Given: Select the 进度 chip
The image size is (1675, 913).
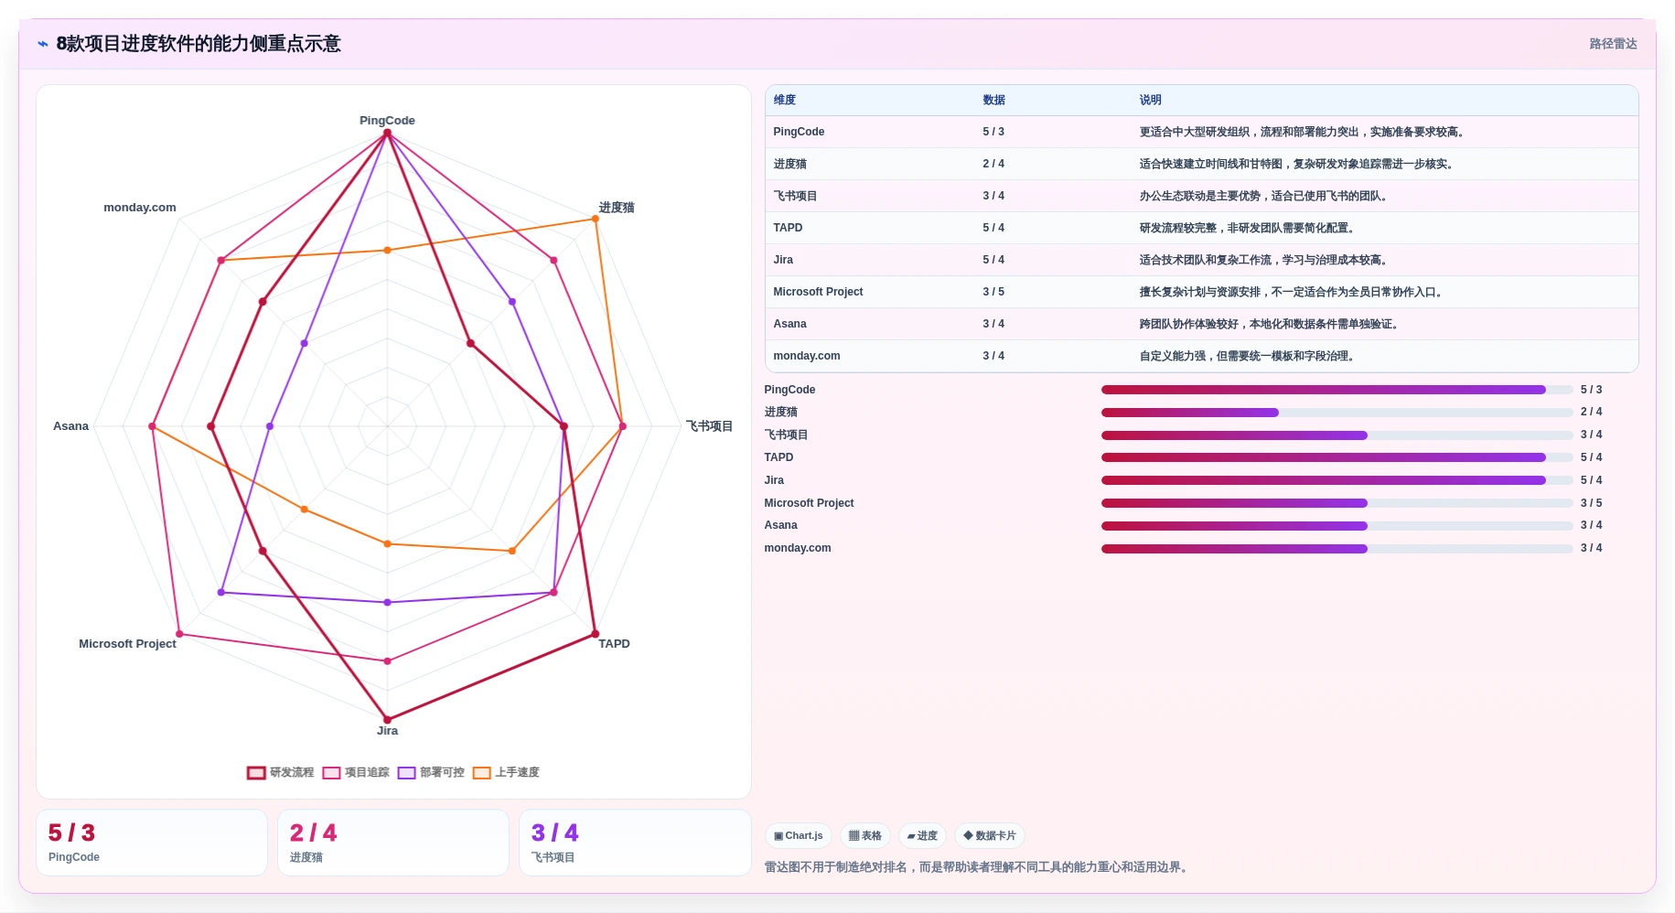Looking at the screenshot, I should pyautogui.click(x=922, y=835).
